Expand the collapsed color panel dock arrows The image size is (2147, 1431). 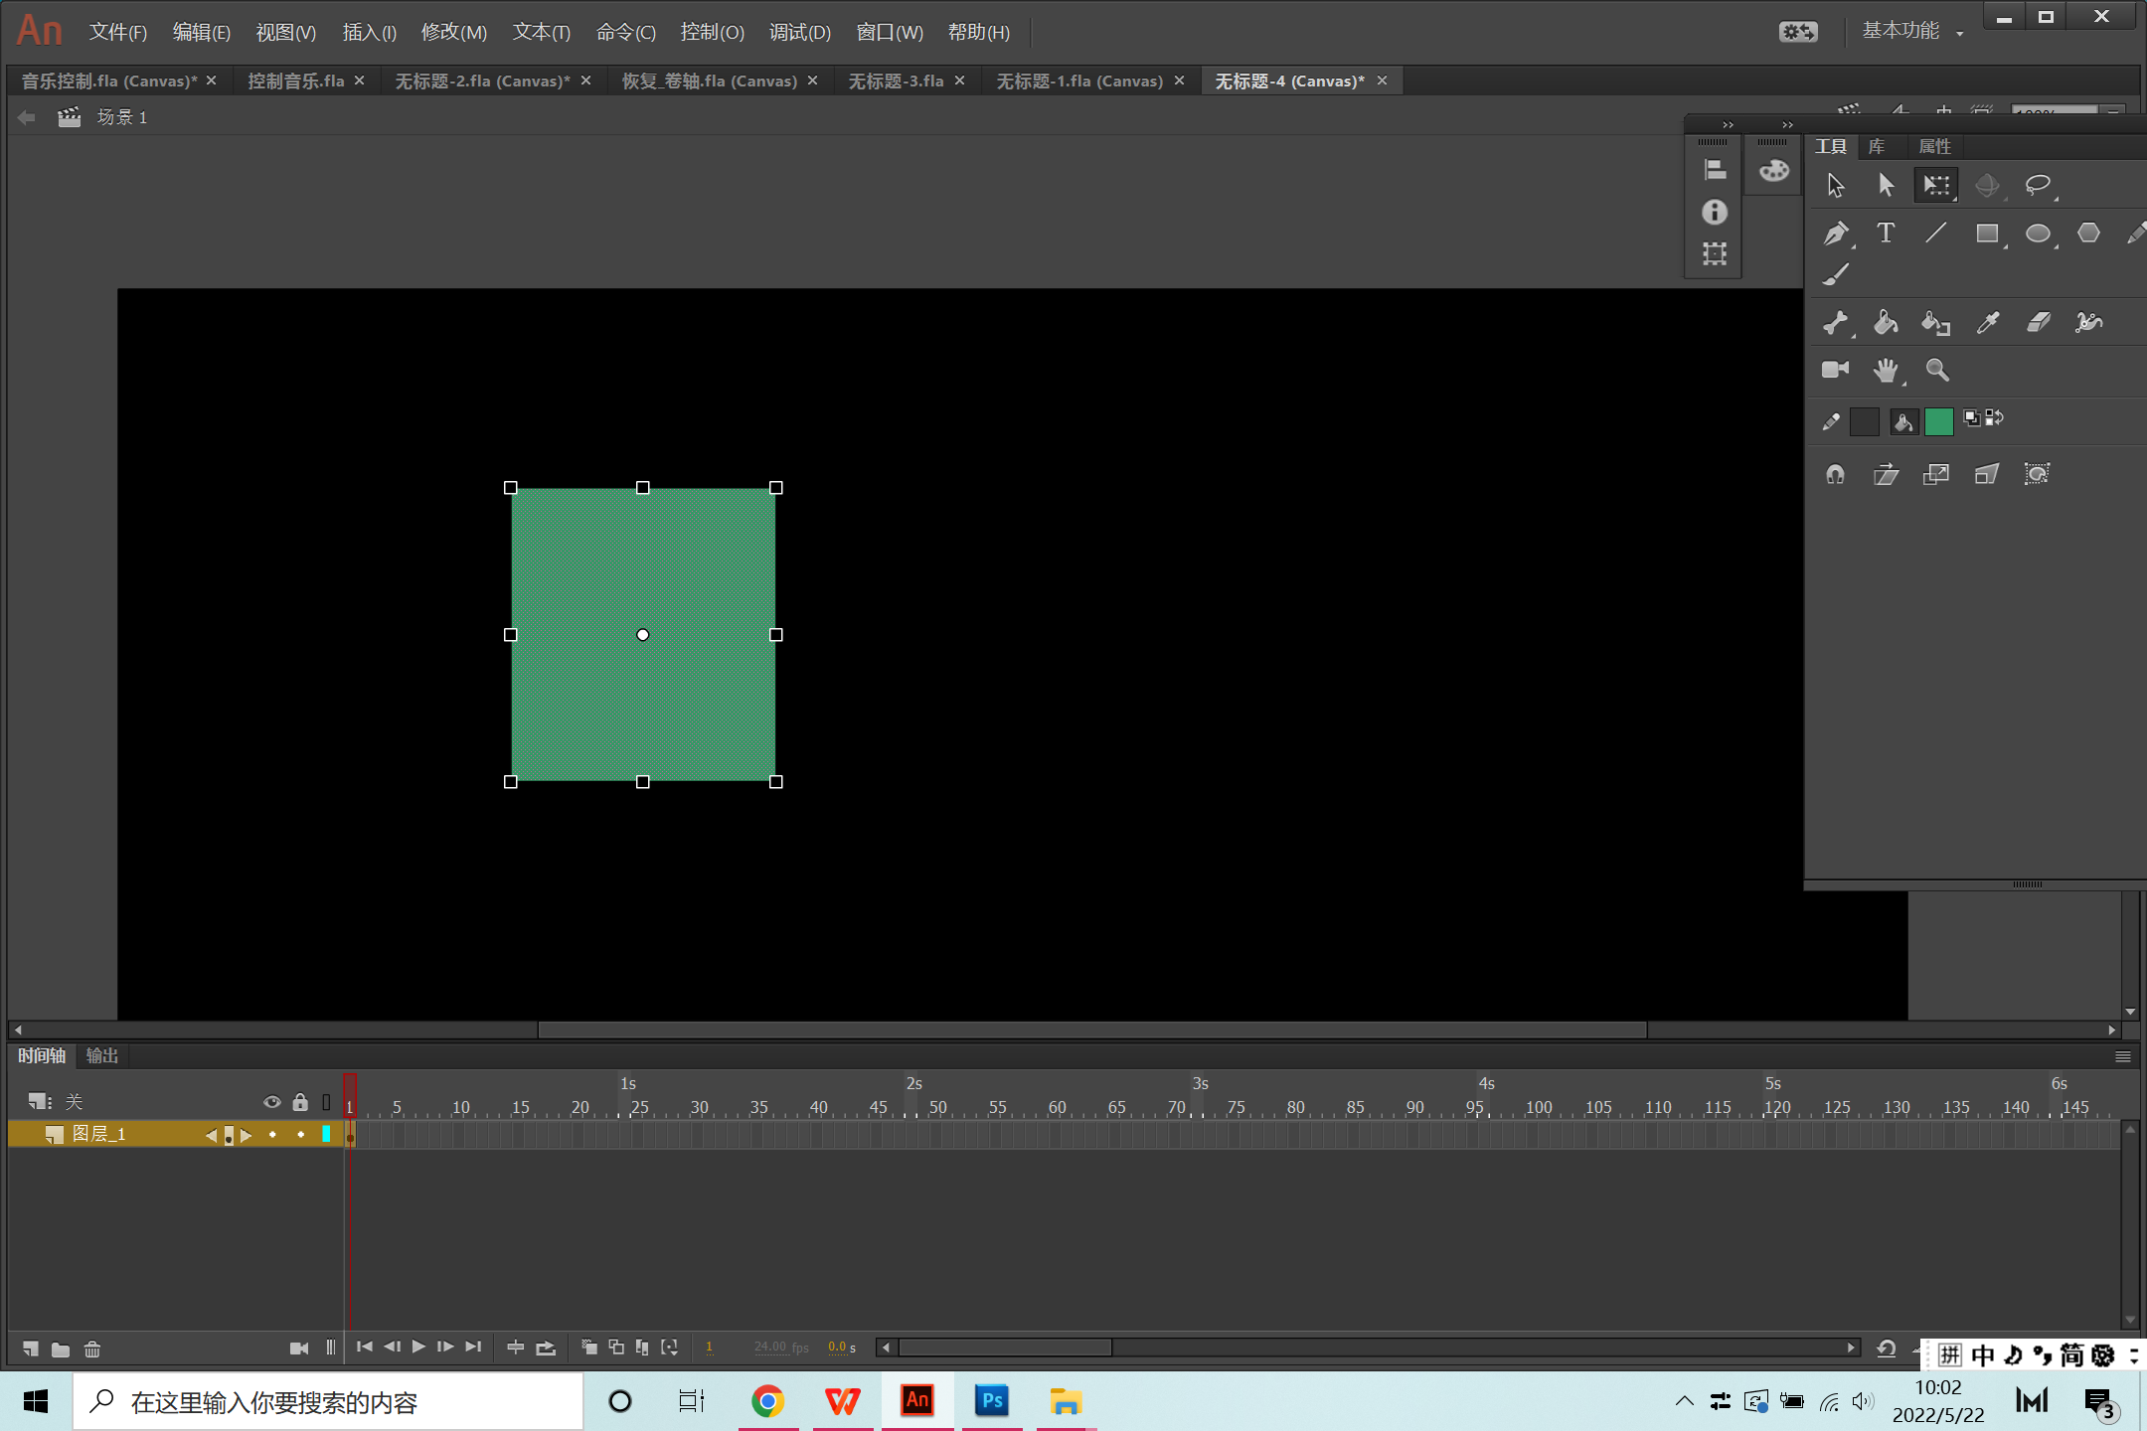[1787, 125]
